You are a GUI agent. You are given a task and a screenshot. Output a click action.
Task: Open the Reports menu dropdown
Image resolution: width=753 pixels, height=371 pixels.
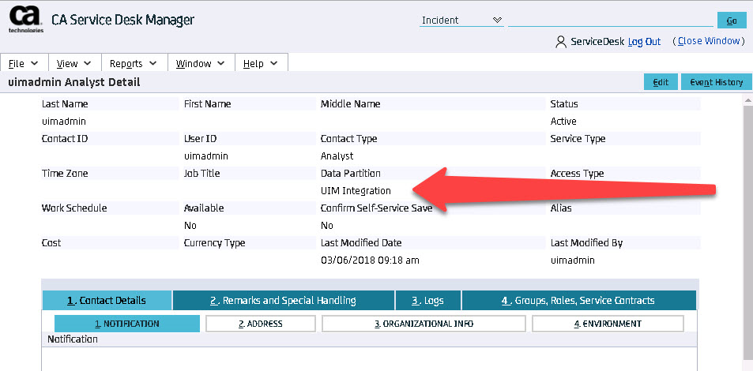click(133, 63)
